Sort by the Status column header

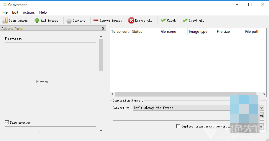[145, 31]
